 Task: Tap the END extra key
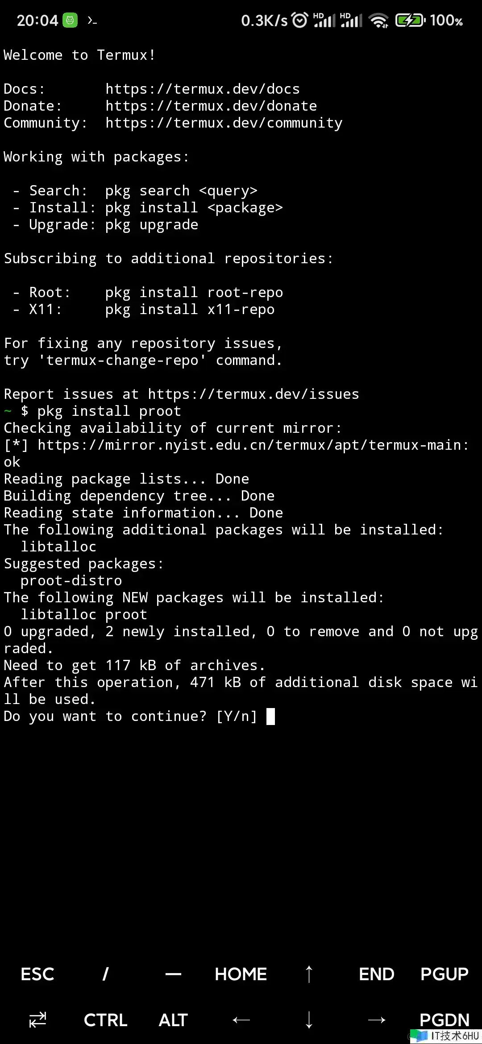coord(376,974)
